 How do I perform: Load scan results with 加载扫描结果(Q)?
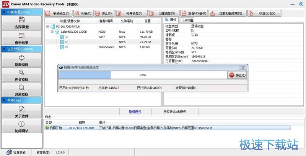pos(228,13)
